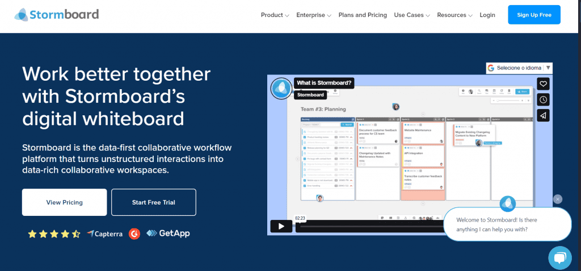The image size is (581, 271).
Task: Click the Start Free Trial button
Action: click(154, 202)
